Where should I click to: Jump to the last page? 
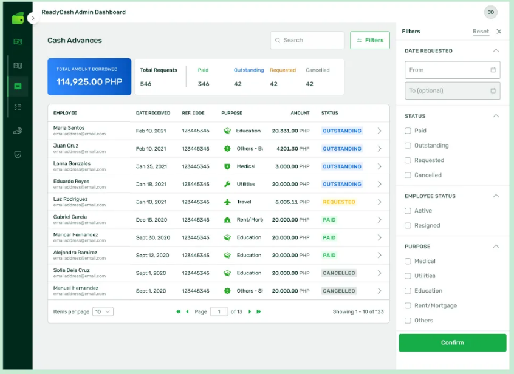(259, 311)
